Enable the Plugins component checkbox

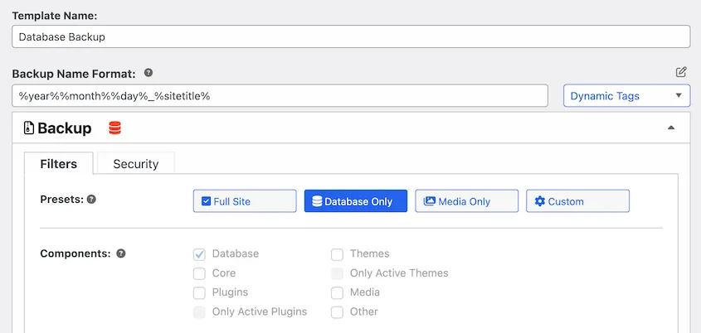click(199, 293)
